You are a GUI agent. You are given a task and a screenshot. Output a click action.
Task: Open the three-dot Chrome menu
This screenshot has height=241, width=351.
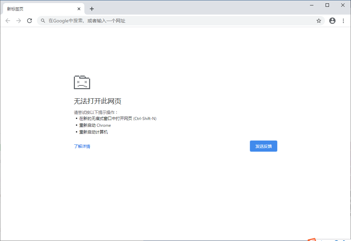pos(344,21)
